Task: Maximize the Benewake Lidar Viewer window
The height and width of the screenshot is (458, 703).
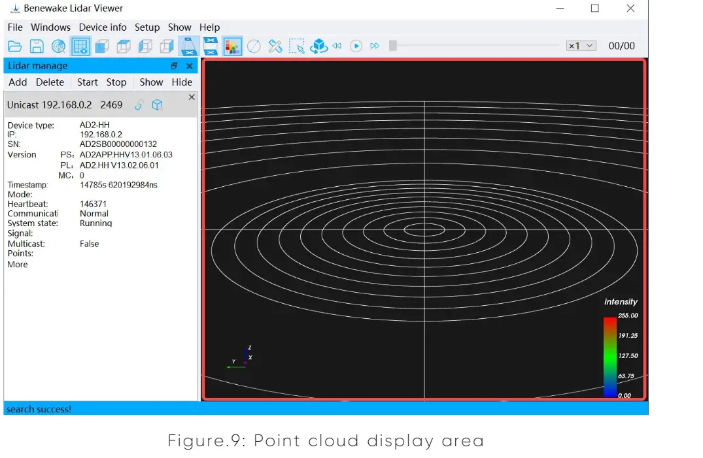Action: click(595, 8)
